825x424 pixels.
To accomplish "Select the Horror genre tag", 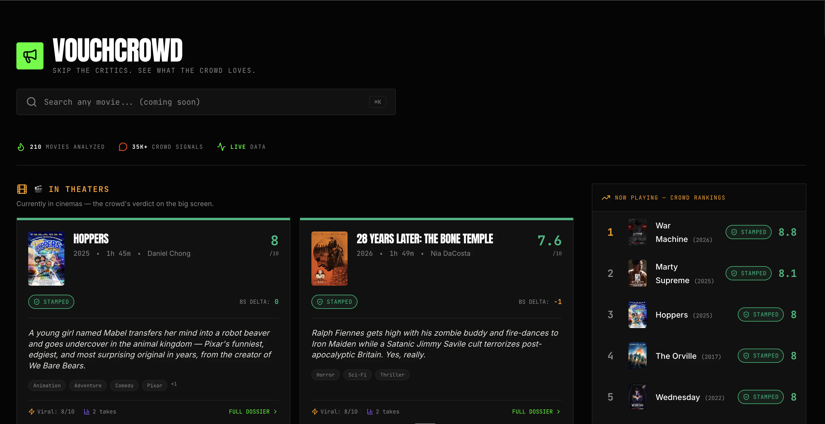I will 325,375.
